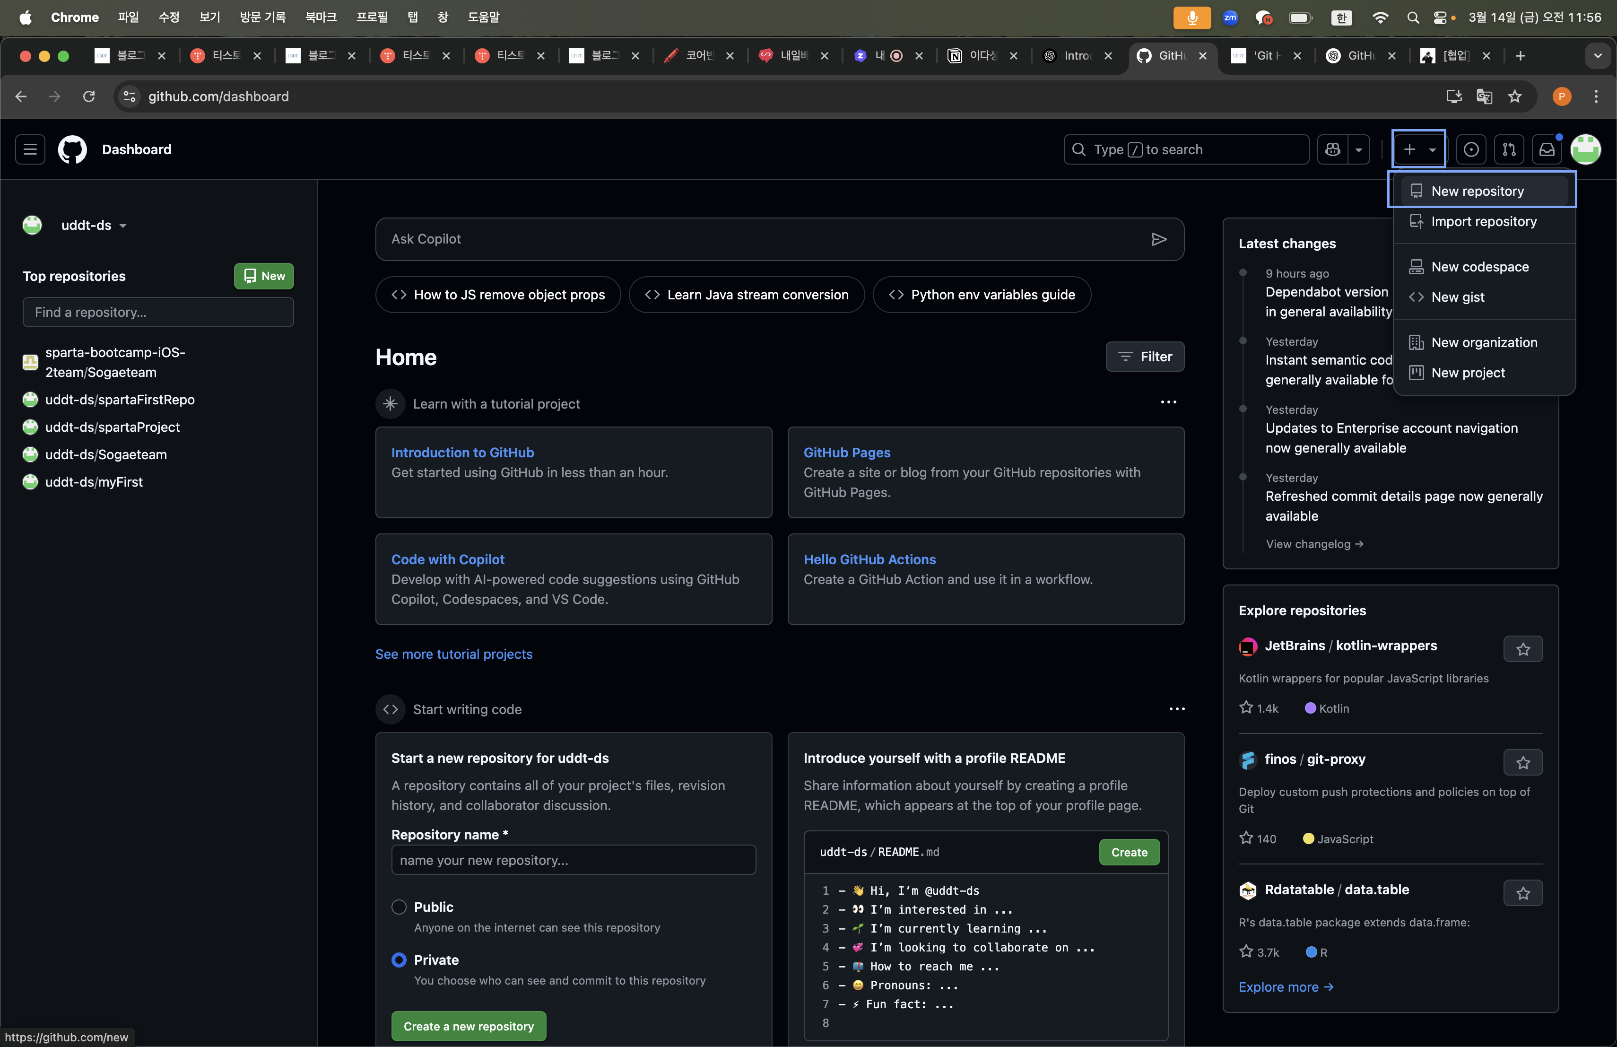Open the hamburger navigation menu

point(30,149)
